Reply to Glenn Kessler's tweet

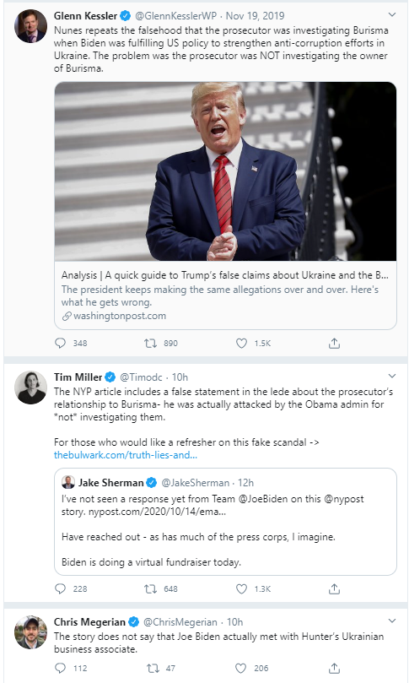click(x=60, y=344)
